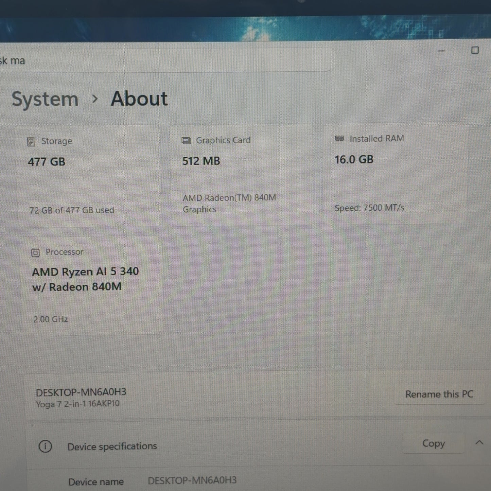The height and width of the screenshot is (491, 491).
Task: Click DESKTOP-MN6A0H3 PC name heading
Action: pos(81,392)
